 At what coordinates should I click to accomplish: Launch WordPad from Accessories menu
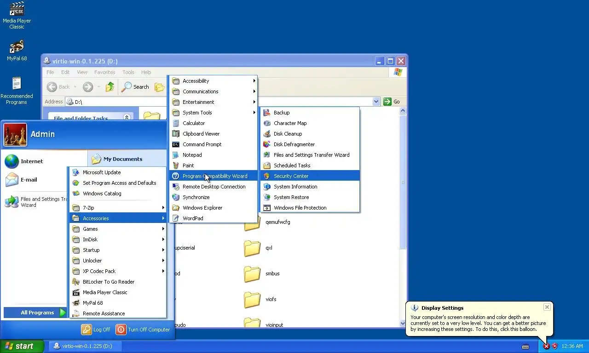point(214,218)
